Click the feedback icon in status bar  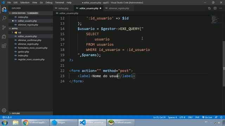[x=216, y=117]
